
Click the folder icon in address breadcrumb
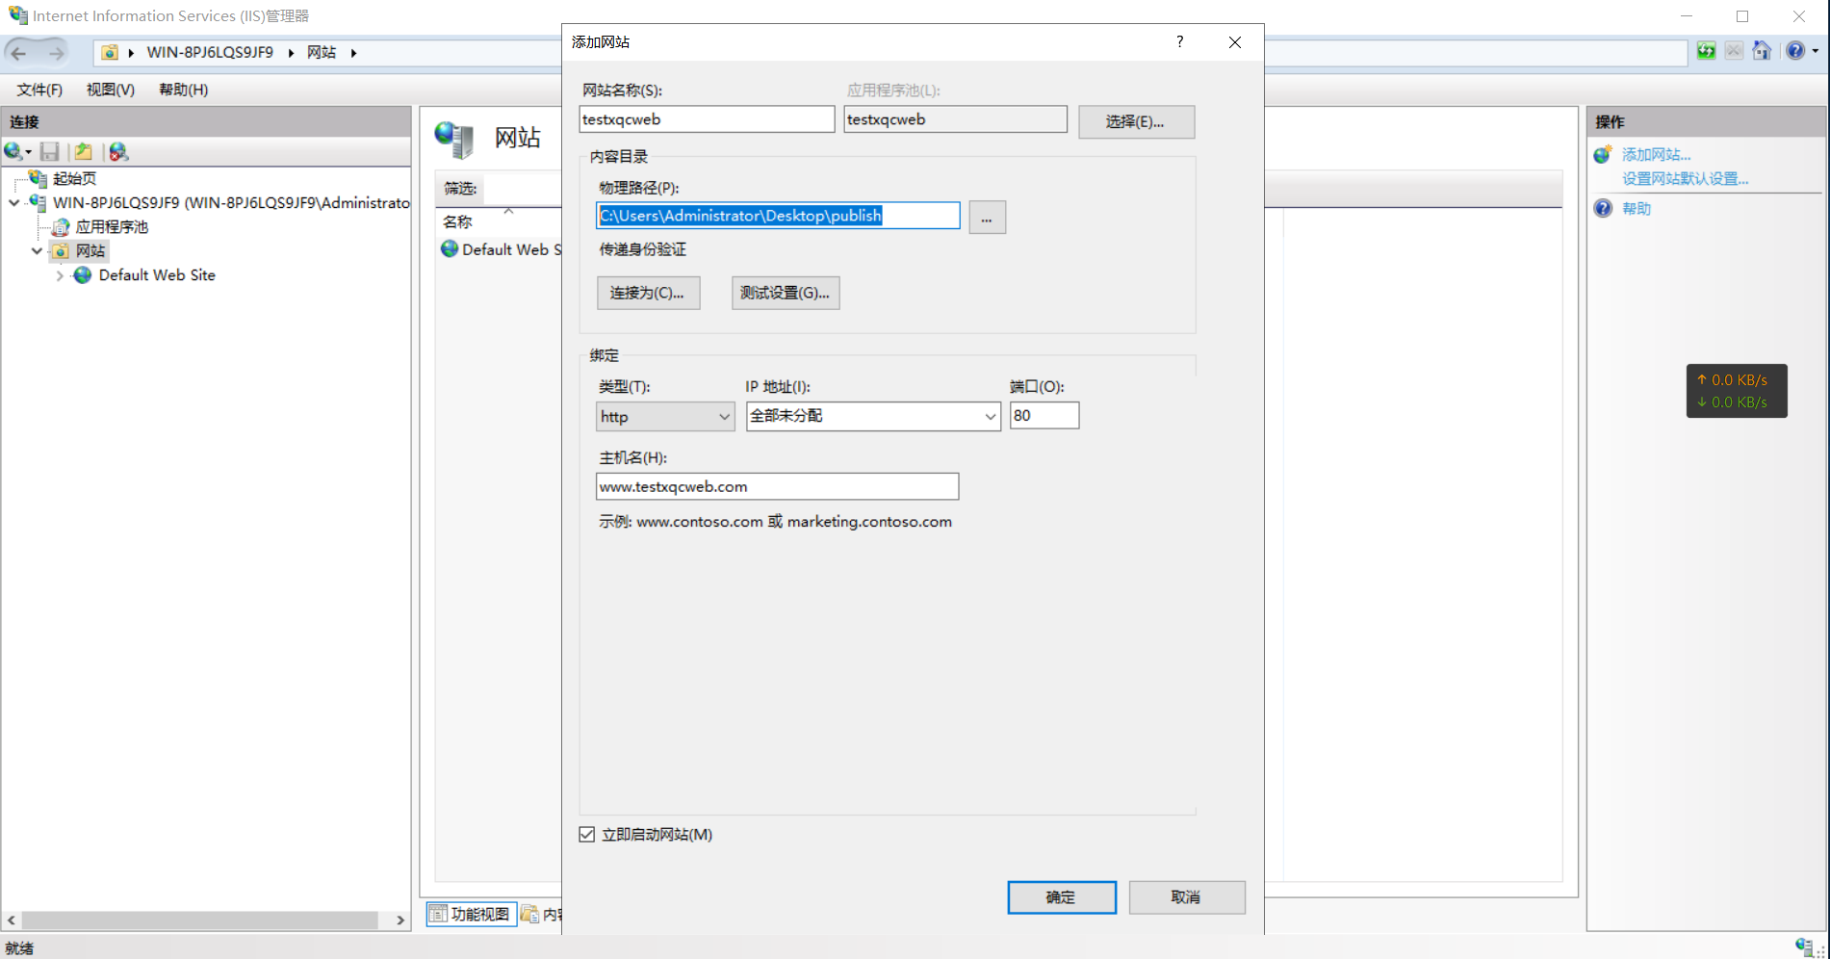pyautogui.click(x=110, y=52)
